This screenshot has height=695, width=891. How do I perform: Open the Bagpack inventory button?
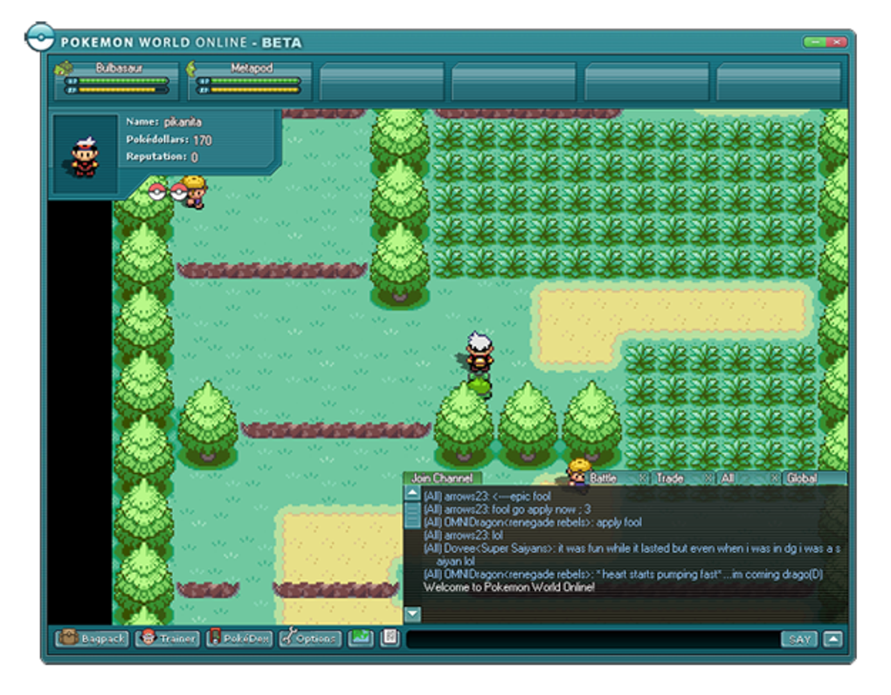[92, 638]
